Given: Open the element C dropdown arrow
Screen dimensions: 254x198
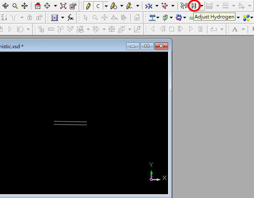Looking at the screenshot, I should (106, 6).
